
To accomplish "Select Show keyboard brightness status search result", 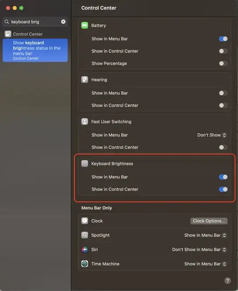I will tap(35, 50).
